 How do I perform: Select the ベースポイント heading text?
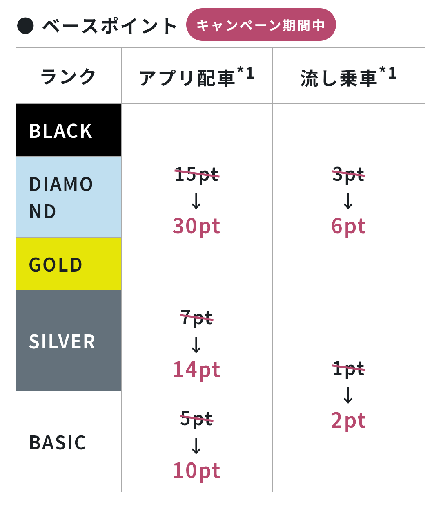pyautogui.click(x=109, y=26)
